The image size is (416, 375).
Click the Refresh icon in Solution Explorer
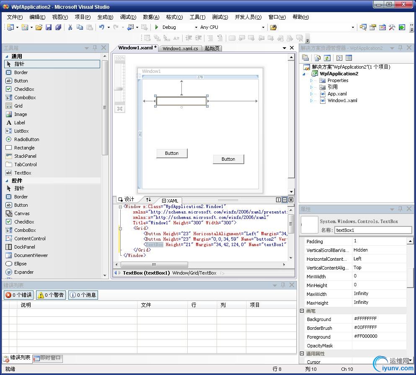point(327,58)
